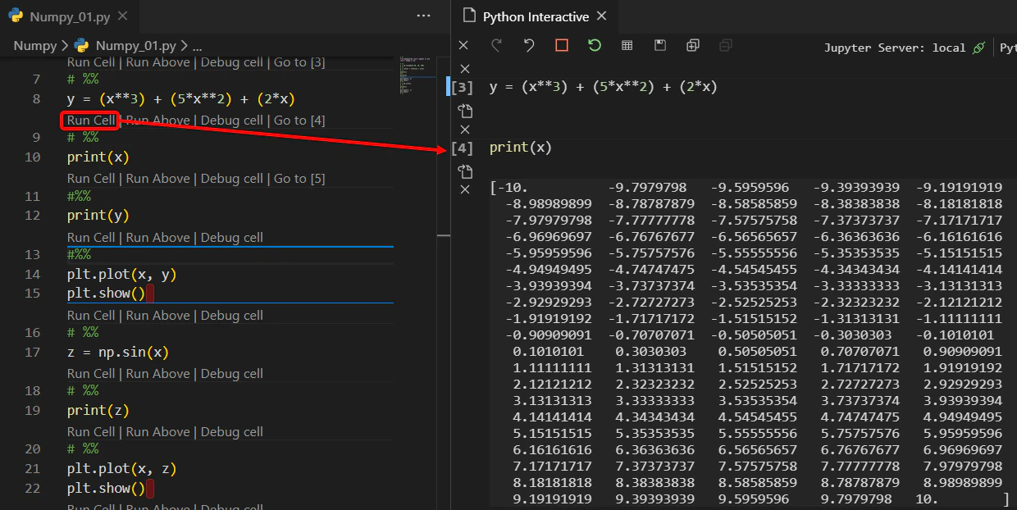This screenshot has width=1017, height=510.
Task: Interrupt the kernel with the red square button
Action: point(562,46)
